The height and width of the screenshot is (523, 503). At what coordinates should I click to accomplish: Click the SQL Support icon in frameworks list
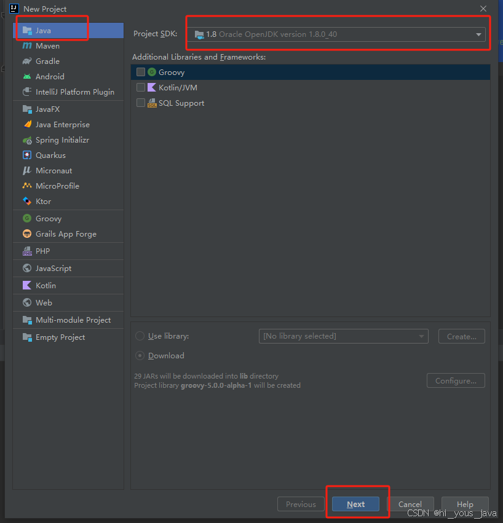coord(152,103)
